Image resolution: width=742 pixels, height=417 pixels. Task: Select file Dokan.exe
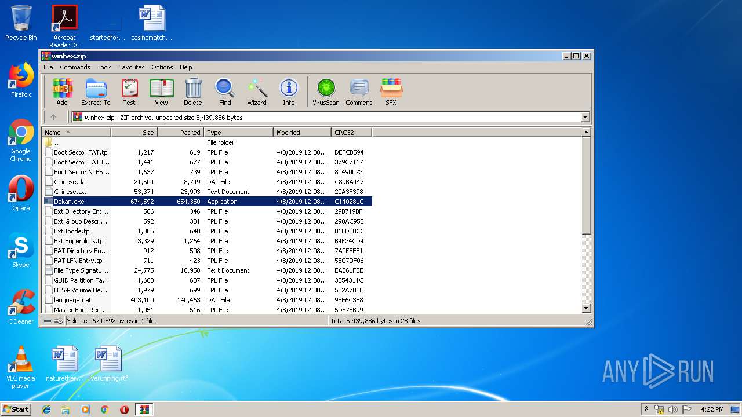click(x=207, y=202)
